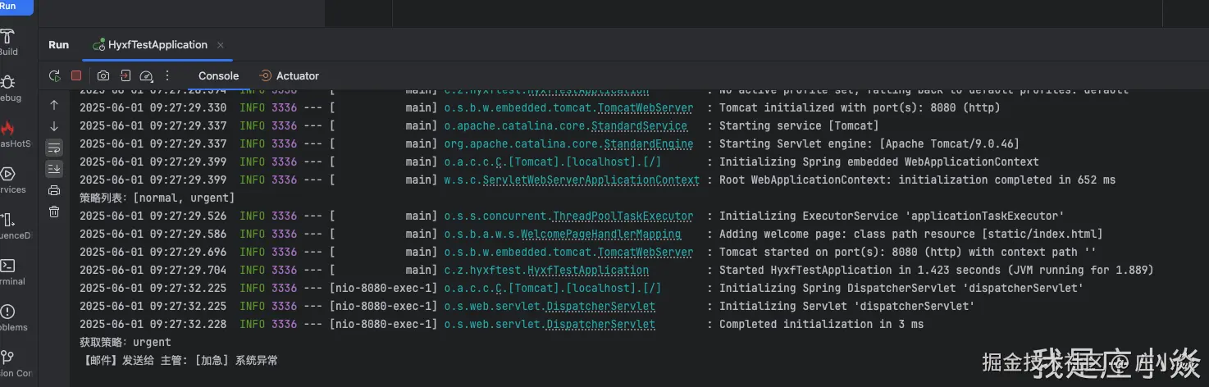The height and width of the screenshot is (387, 1209).
Task: Open TomcatWebServer class link in first log line
Action: (646, 108)
